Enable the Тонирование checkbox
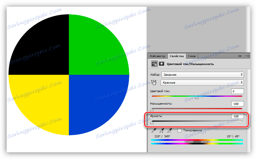The image size is (257, 159). pyautogui.click(x=180, y=130)
